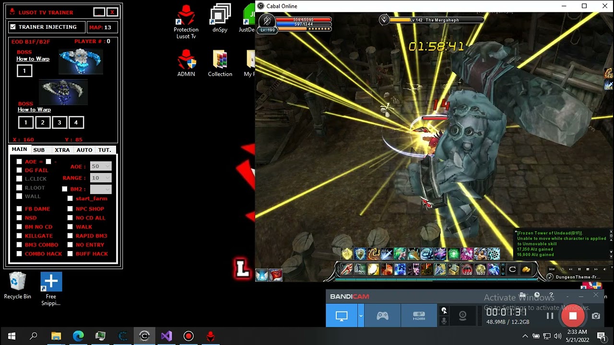Viewport: 614px width, 345px height.
Task: Open Bandicam help question mark
Action: click(x=551, y=295)
